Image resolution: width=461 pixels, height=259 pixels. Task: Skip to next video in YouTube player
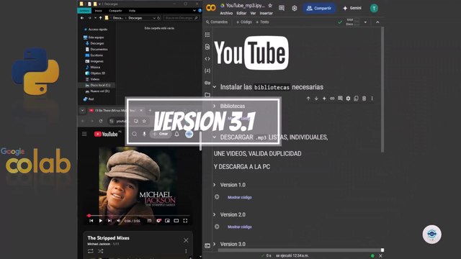click(109, 221)
